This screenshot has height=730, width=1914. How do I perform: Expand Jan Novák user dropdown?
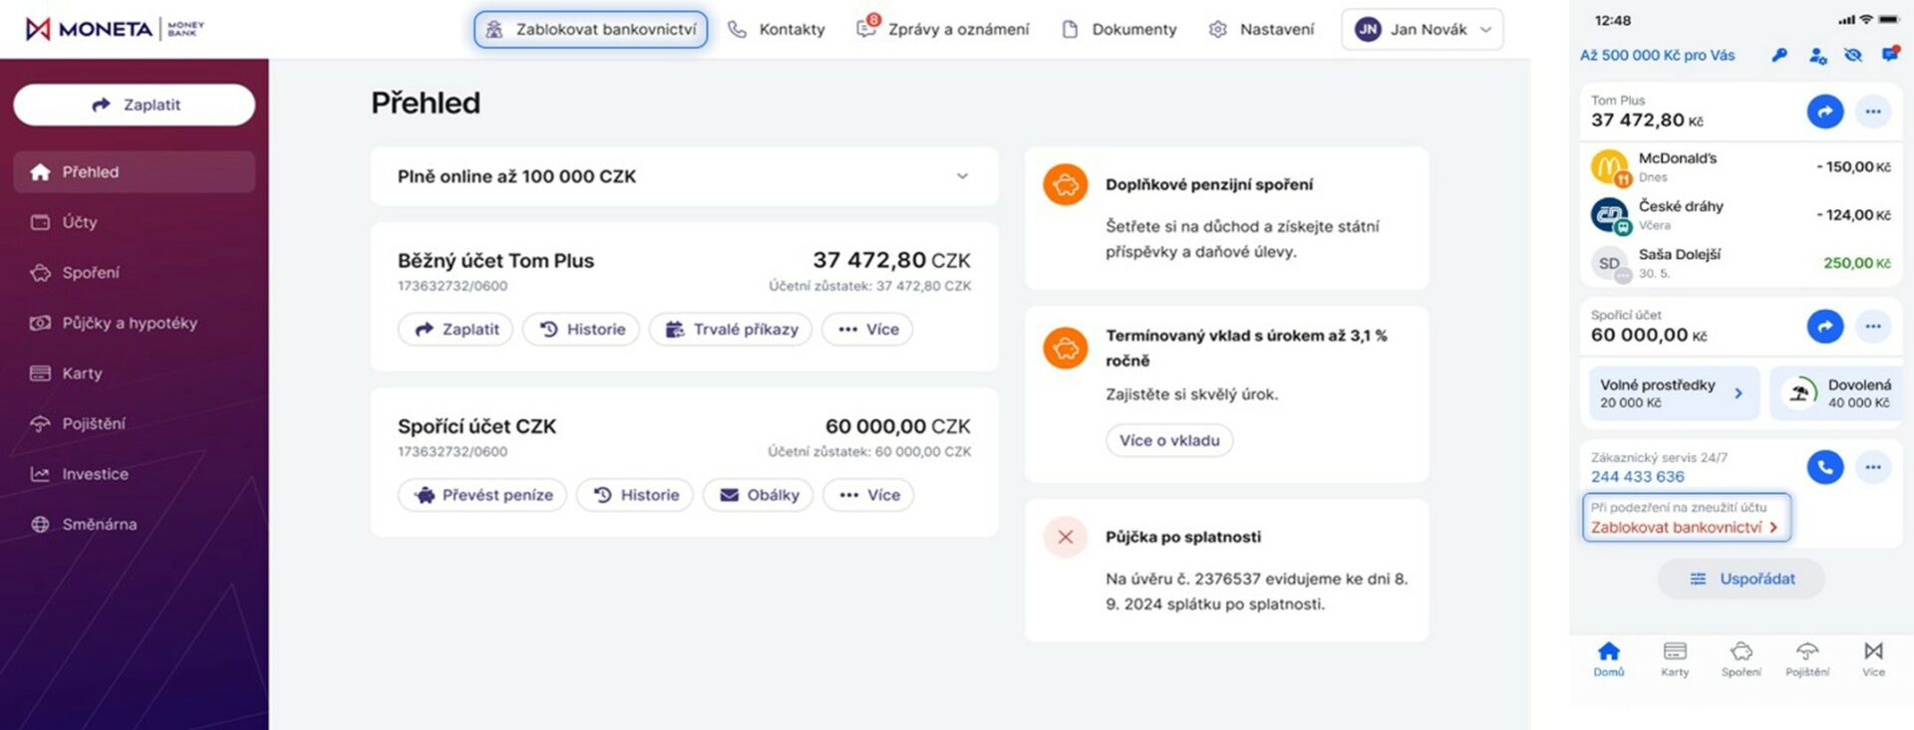click(x=1423, y=30)
